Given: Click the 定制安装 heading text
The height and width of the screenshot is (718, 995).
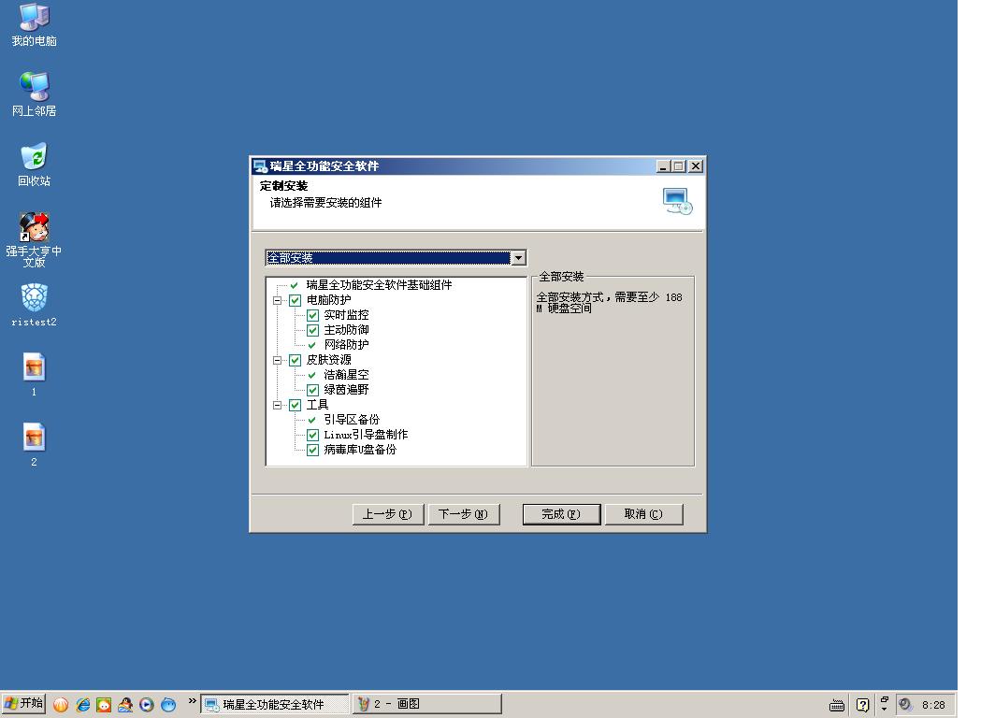Looking at the screenshot, I should (x=283, y=186).
